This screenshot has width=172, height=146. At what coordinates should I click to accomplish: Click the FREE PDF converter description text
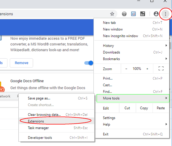tap(49, 44)
